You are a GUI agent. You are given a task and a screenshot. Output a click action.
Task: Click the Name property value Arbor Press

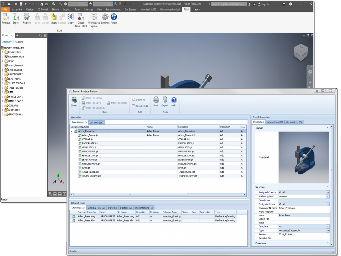(x=304, y=215)
